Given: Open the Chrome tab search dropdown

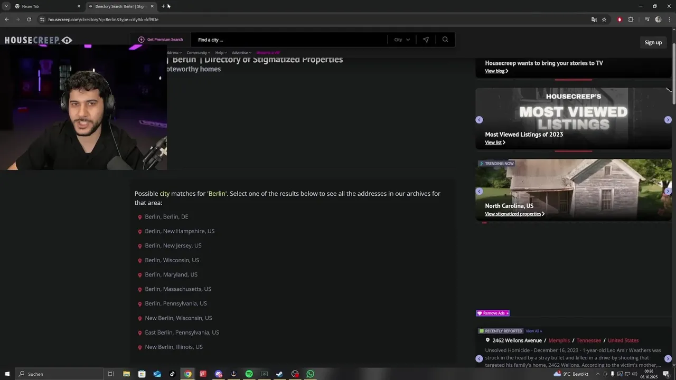Looking at the screenshot, I should 6,6.
